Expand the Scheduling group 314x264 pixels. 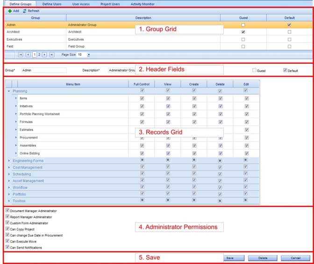pyautogui.click(x=9, y=174)
